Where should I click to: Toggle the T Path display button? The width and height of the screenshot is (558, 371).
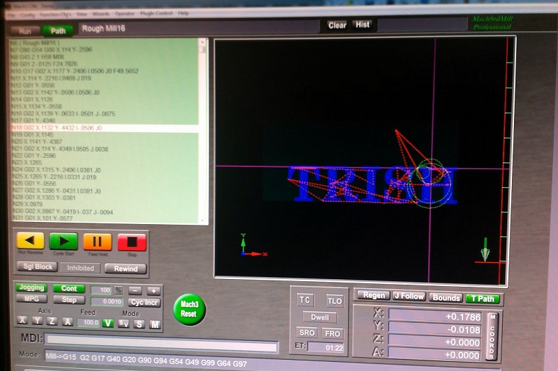(x=483, y=297)
